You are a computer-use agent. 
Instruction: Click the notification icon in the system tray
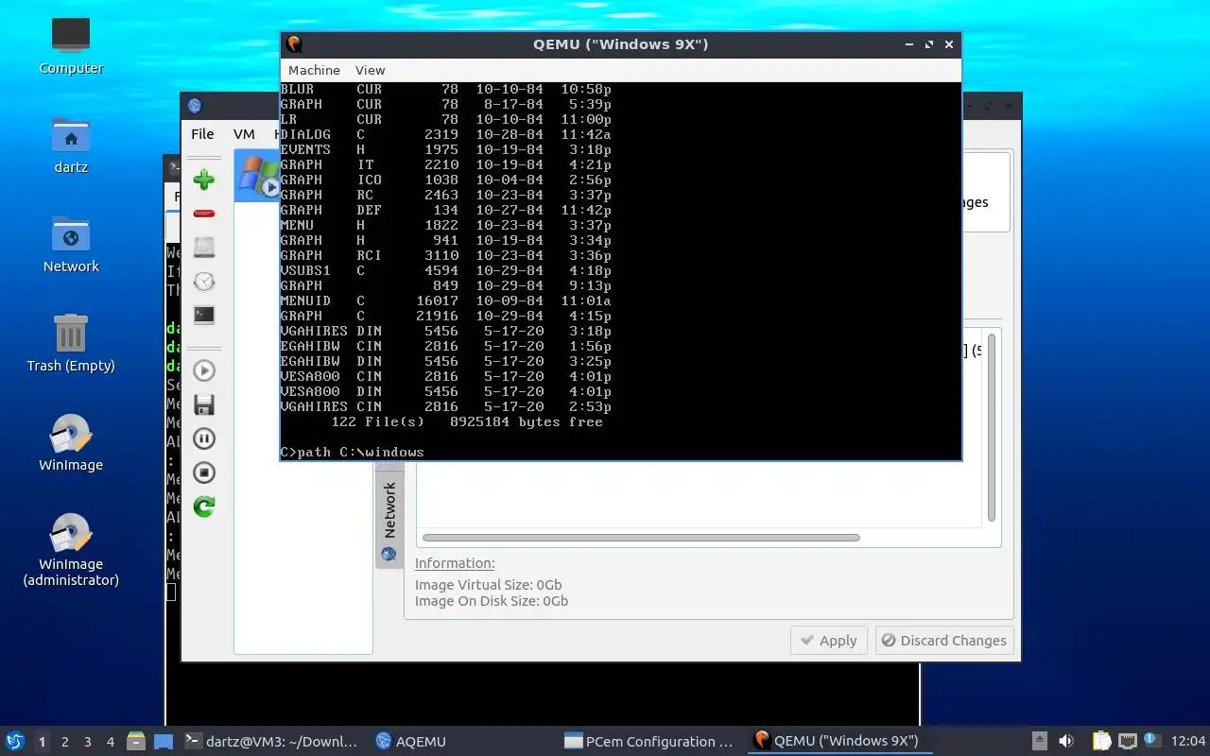(1151, 740)
